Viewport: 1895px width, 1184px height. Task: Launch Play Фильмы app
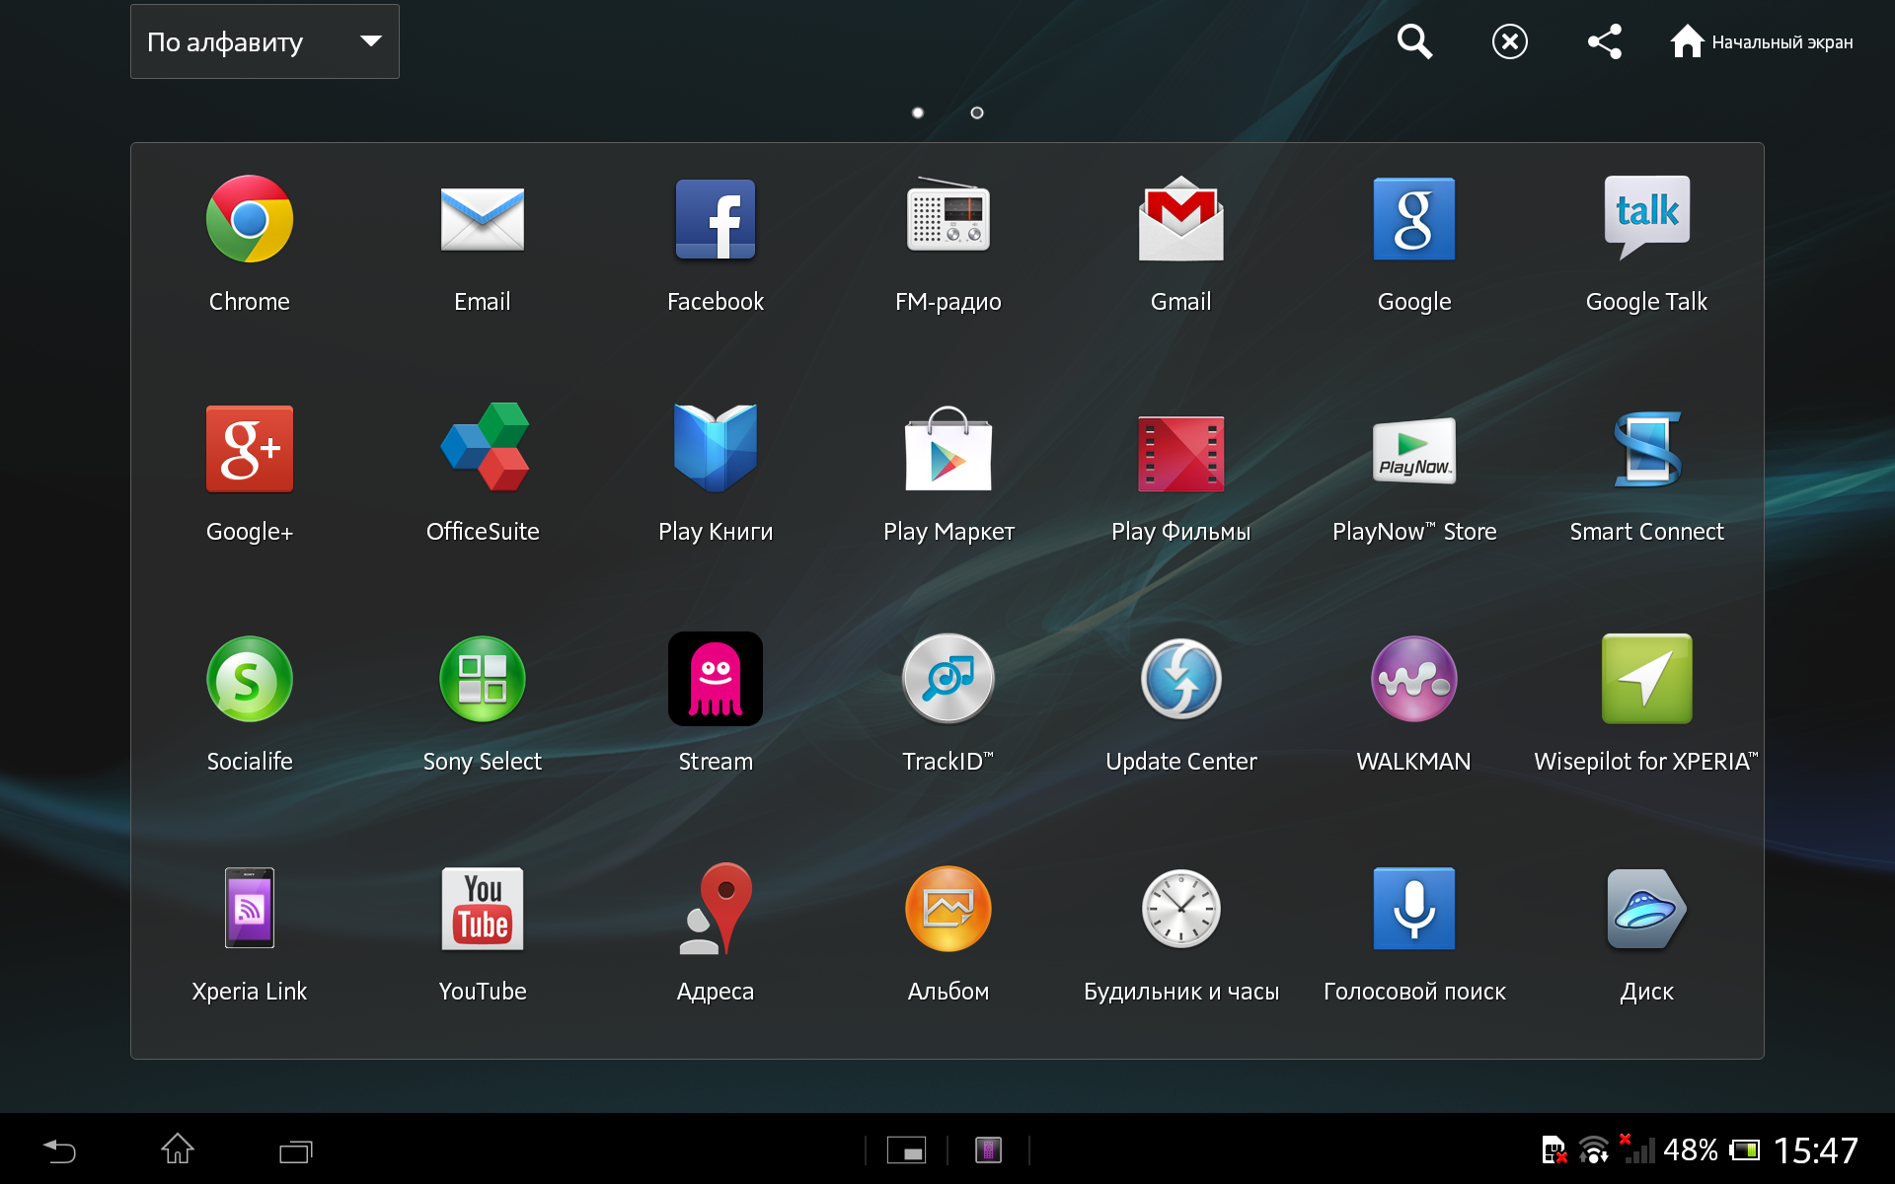(x=1181, y=453)
